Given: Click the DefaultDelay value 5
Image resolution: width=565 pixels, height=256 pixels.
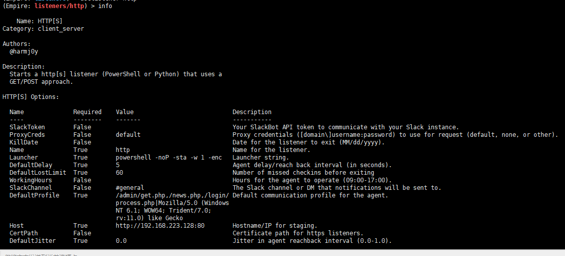Looking at the screenshot, I should (x=118, y=165).
